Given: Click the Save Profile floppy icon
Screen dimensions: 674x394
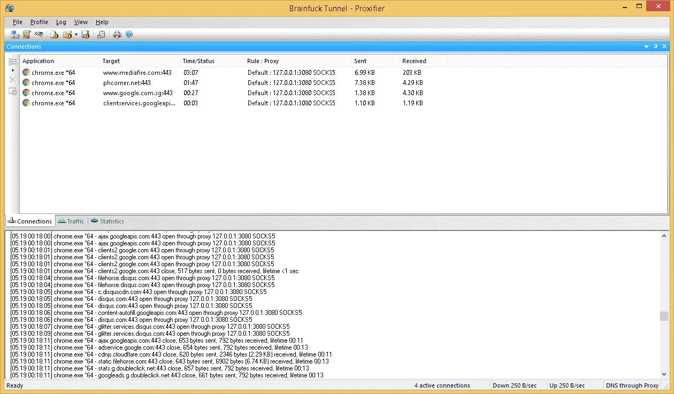Looking at the screenshot, I should (x=85, y=35).
